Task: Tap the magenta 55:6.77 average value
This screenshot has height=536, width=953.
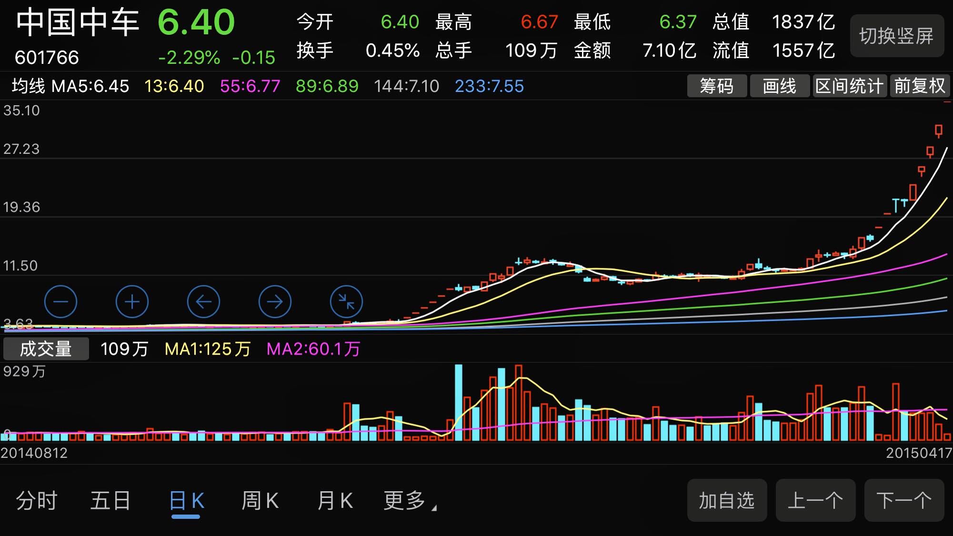Action: coord(250,86)
